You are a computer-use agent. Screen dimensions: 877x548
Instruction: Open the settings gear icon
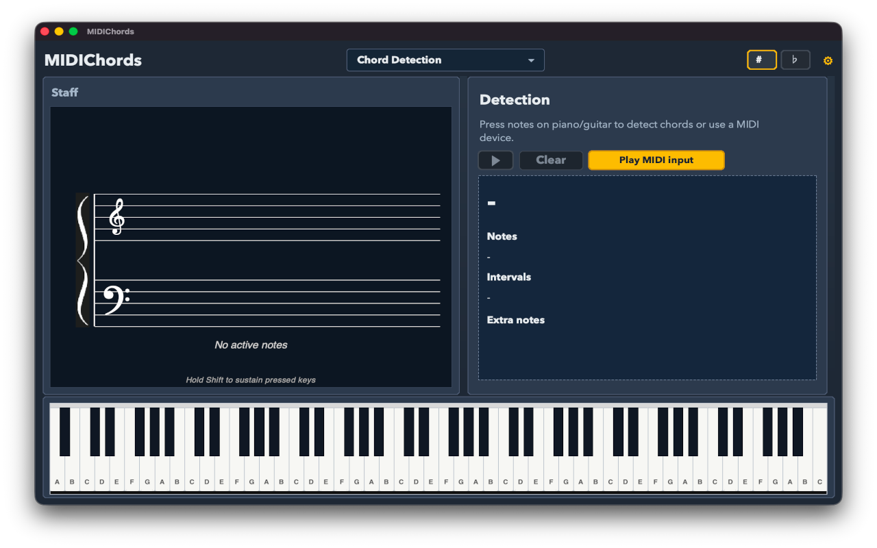pos(828,60)
